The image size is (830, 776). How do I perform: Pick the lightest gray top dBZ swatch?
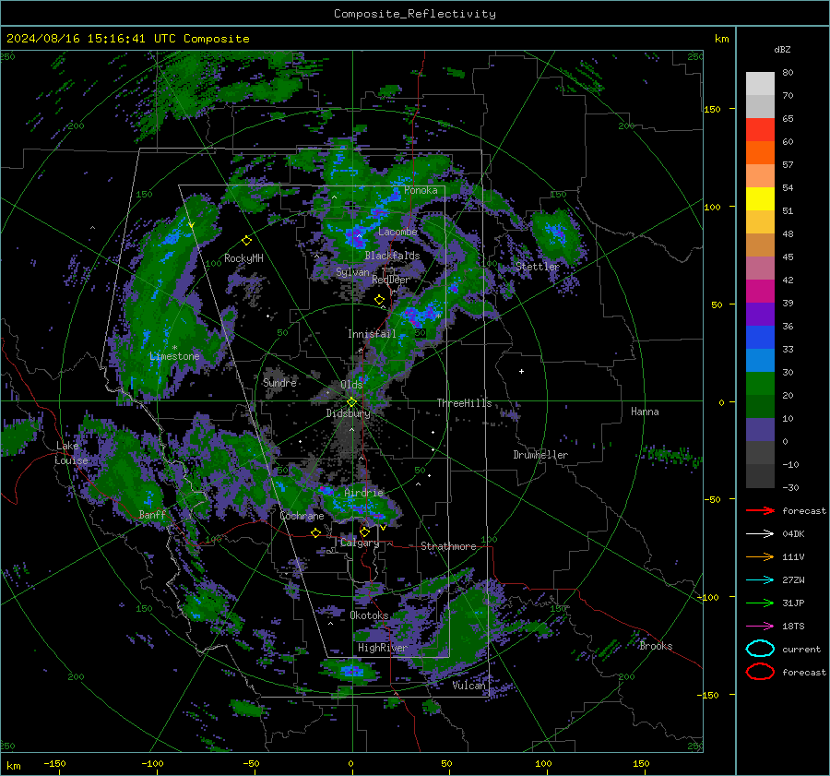pyautogui.click(x=760, y=83)
